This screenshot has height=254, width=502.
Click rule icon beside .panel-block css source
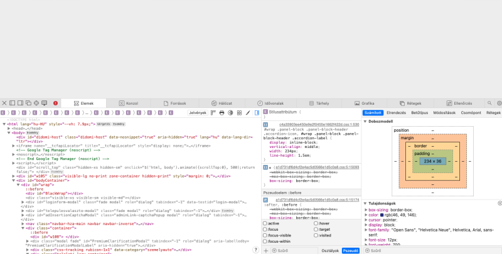pyautogui.click(x=265, y=124)
